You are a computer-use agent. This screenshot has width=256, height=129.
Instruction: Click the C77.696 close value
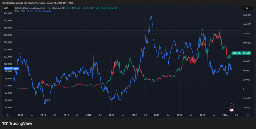pos(95,8)
